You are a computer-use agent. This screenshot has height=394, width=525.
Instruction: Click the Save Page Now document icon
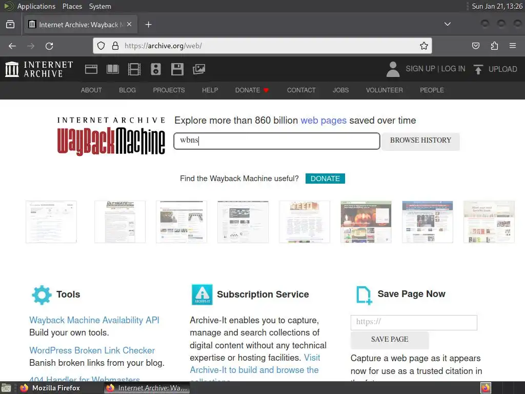364,295
